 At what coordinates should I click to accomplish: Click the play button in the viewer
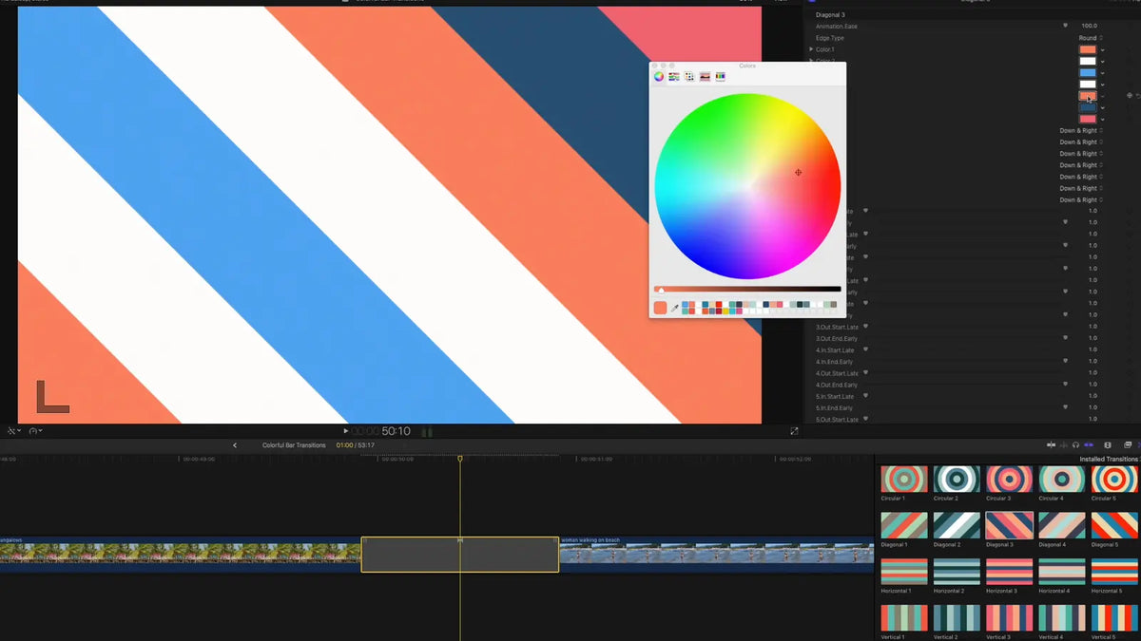point(346,431)
